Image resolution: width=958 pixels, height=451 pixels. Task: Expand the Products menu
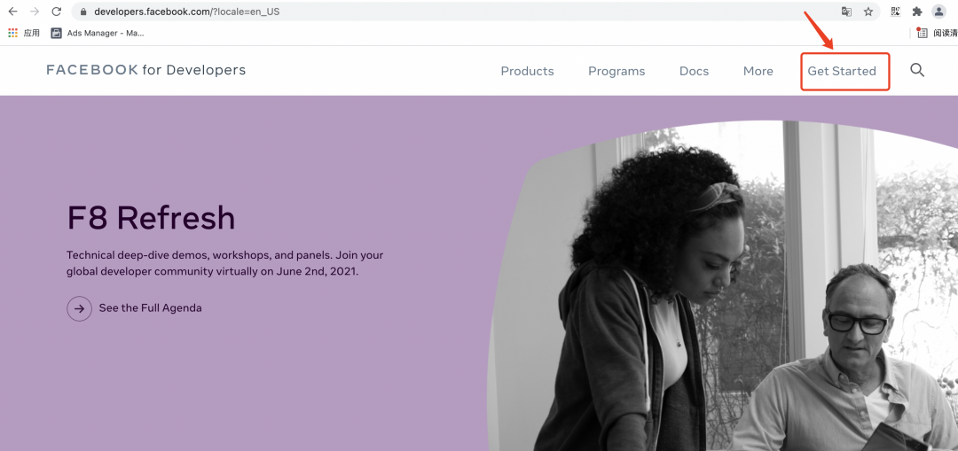[x=527, y=72]
